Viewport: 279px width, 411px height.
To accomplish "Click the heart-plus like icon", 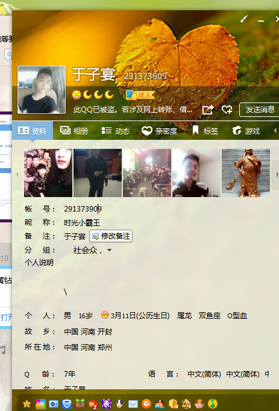I will click(227, 110).
